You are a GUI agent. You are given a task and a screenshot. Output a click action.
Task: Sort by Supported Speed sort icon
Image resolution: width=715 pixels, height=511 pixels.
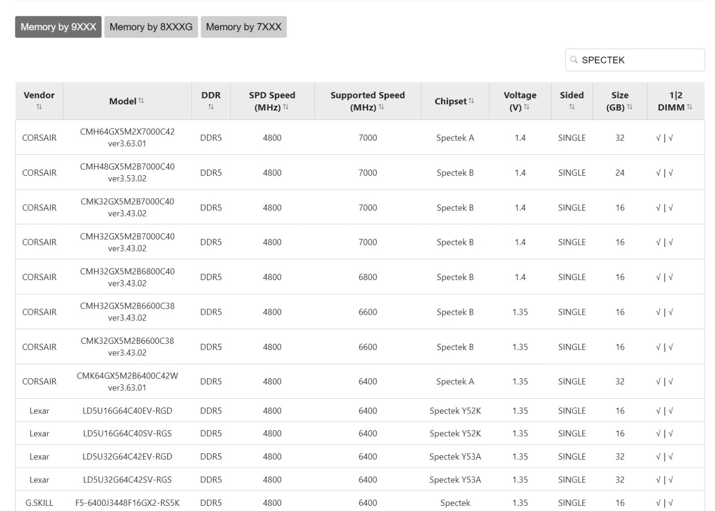click(x=381, y=107)
